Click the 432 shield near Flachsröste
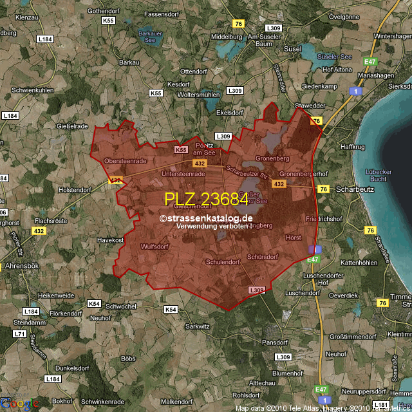The image size is (412, 412). click(39, 230)
